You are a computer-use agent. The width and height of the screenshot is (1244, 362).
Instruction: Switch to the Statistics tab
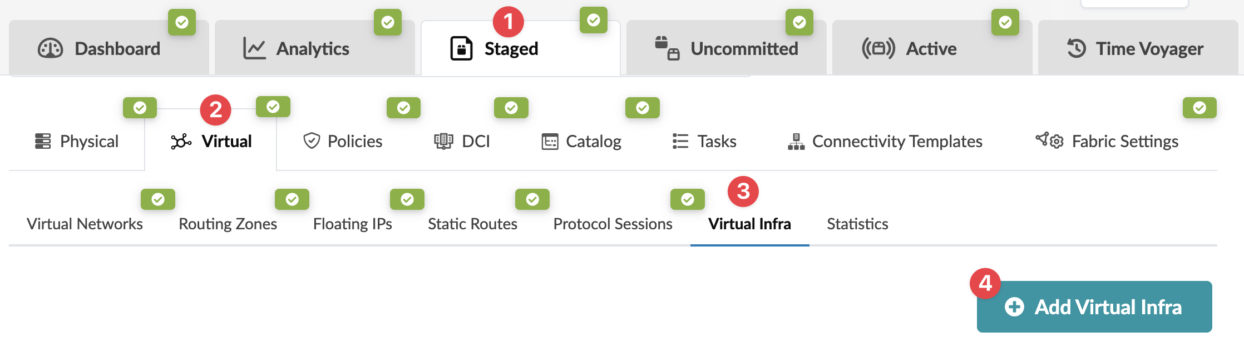coord(857,224)
